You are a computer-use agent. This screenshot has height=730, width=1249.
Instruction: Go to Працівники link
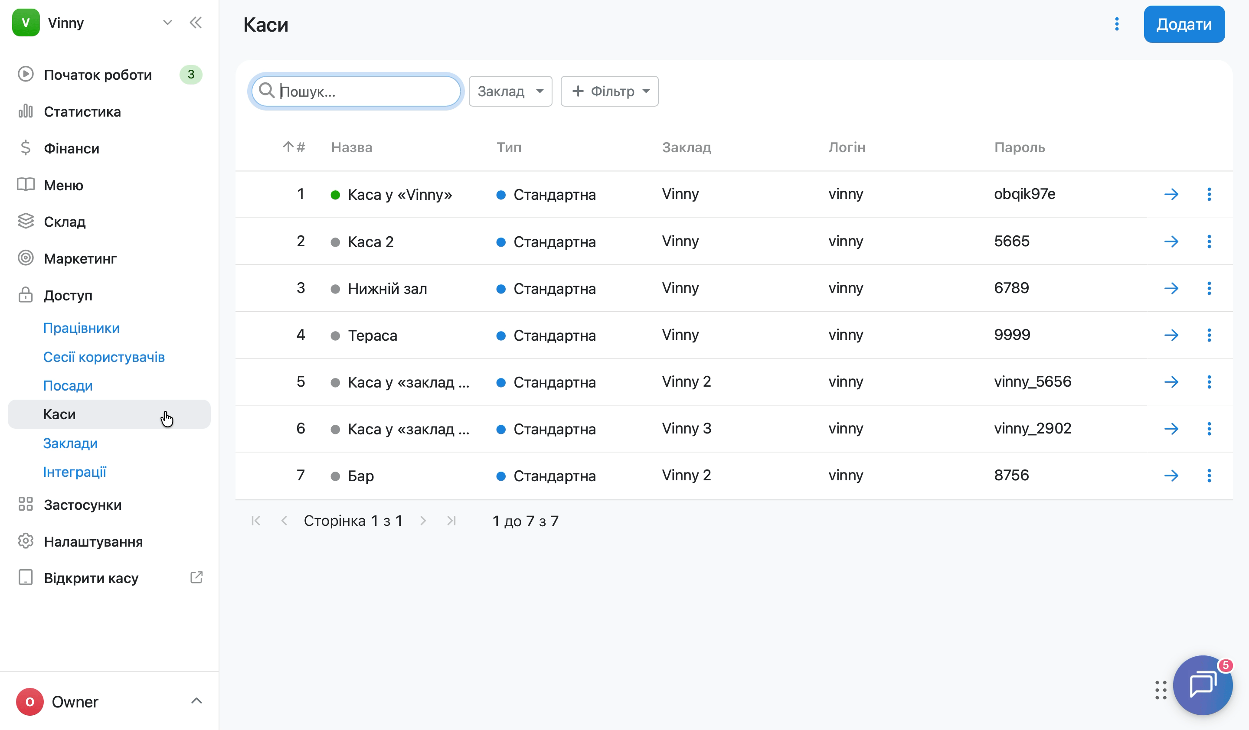[81, 328]
